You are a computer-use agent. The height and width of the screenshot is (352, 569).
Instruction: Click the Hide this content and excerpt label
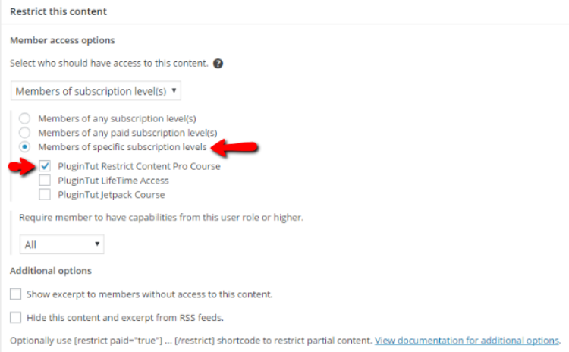pyautogui.click(x=125, y=318)
